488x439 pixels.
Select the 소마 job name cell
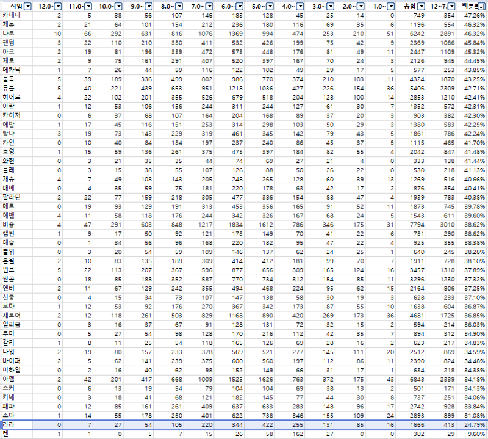tap(17, 416)
